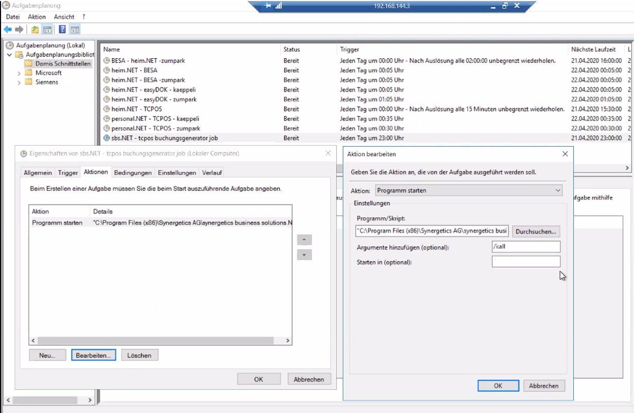This screenshot has height=413, width=634.
Task: Click clock icon of sbs.NET tcpos buchungsgenerator job
Action: [107, 138]
